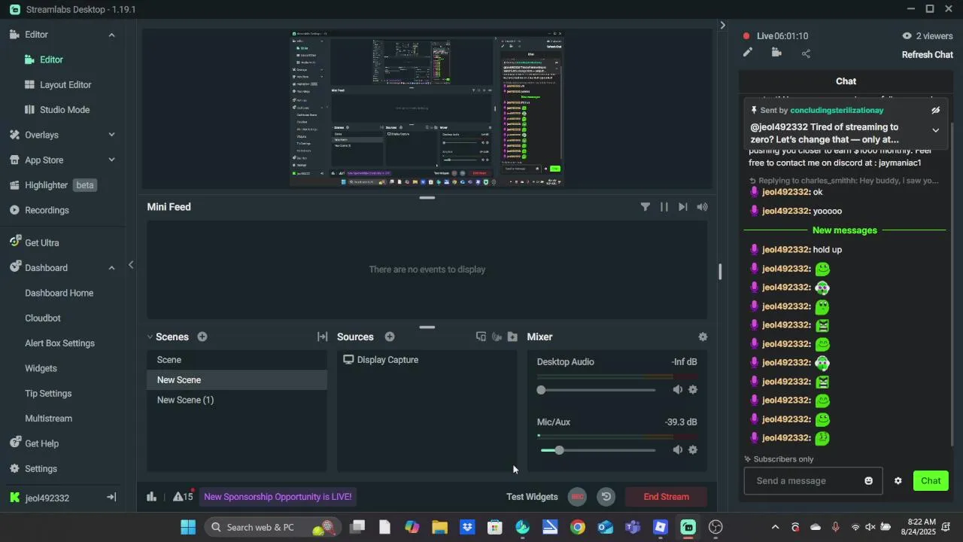
Task: Mute the Mini Feed event sounds
Action: pos(702,207)
